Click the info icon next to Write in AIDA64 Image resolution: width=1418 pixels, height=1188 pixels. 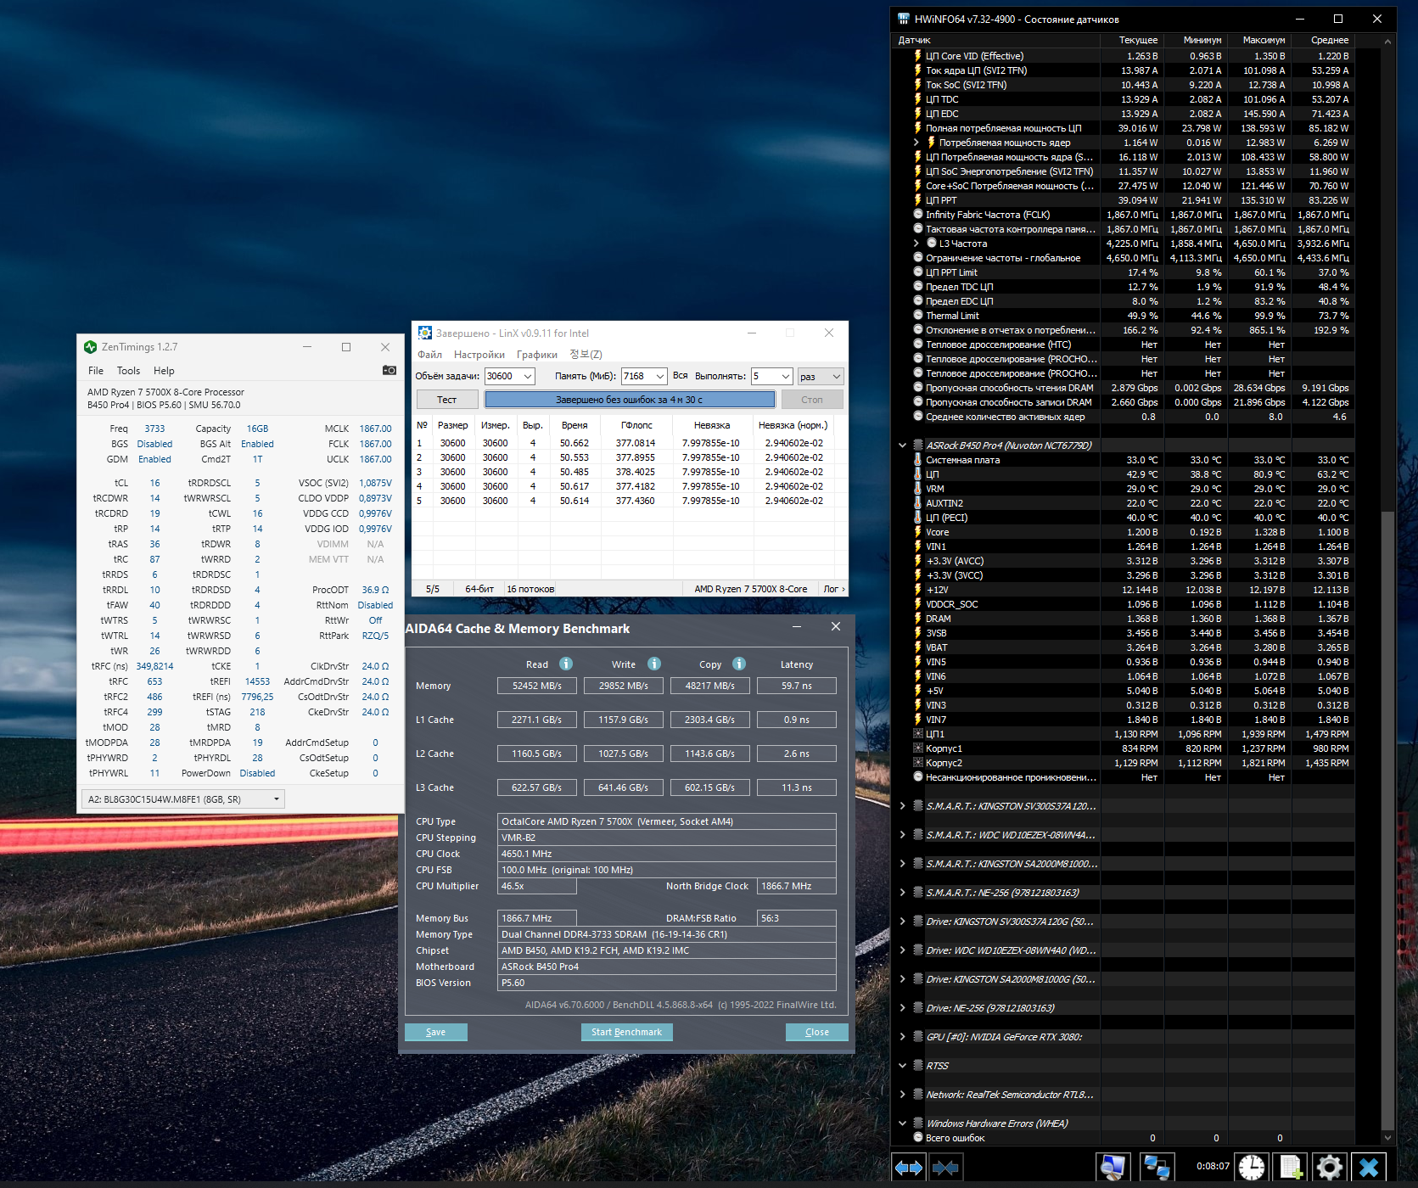(x=654, y=664)
